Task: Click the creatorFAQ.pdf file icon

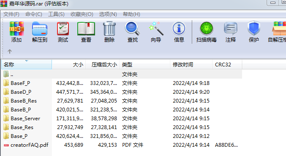Action: coord(6,145)
